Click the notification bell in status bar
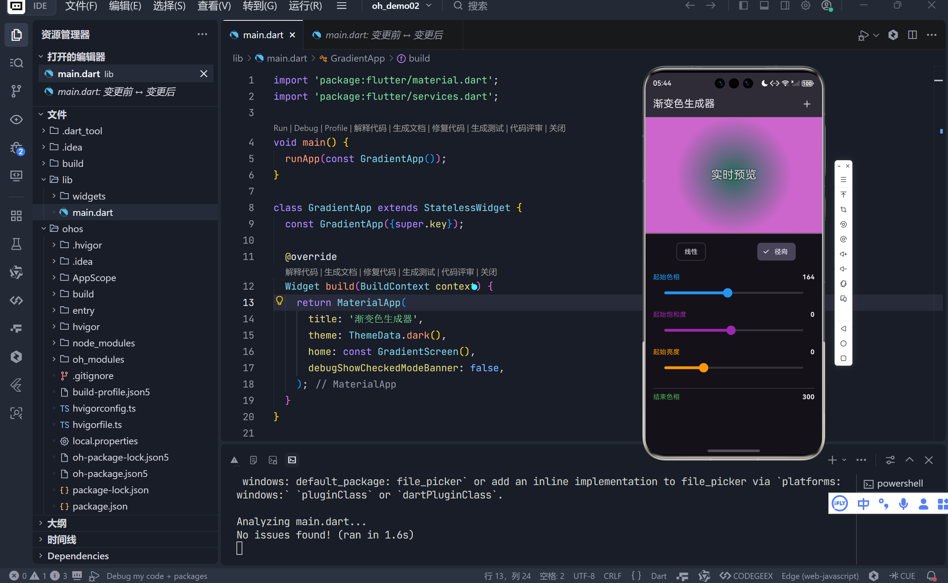The image size is (948, 583). pyautogui.click(x=931, y=576)
